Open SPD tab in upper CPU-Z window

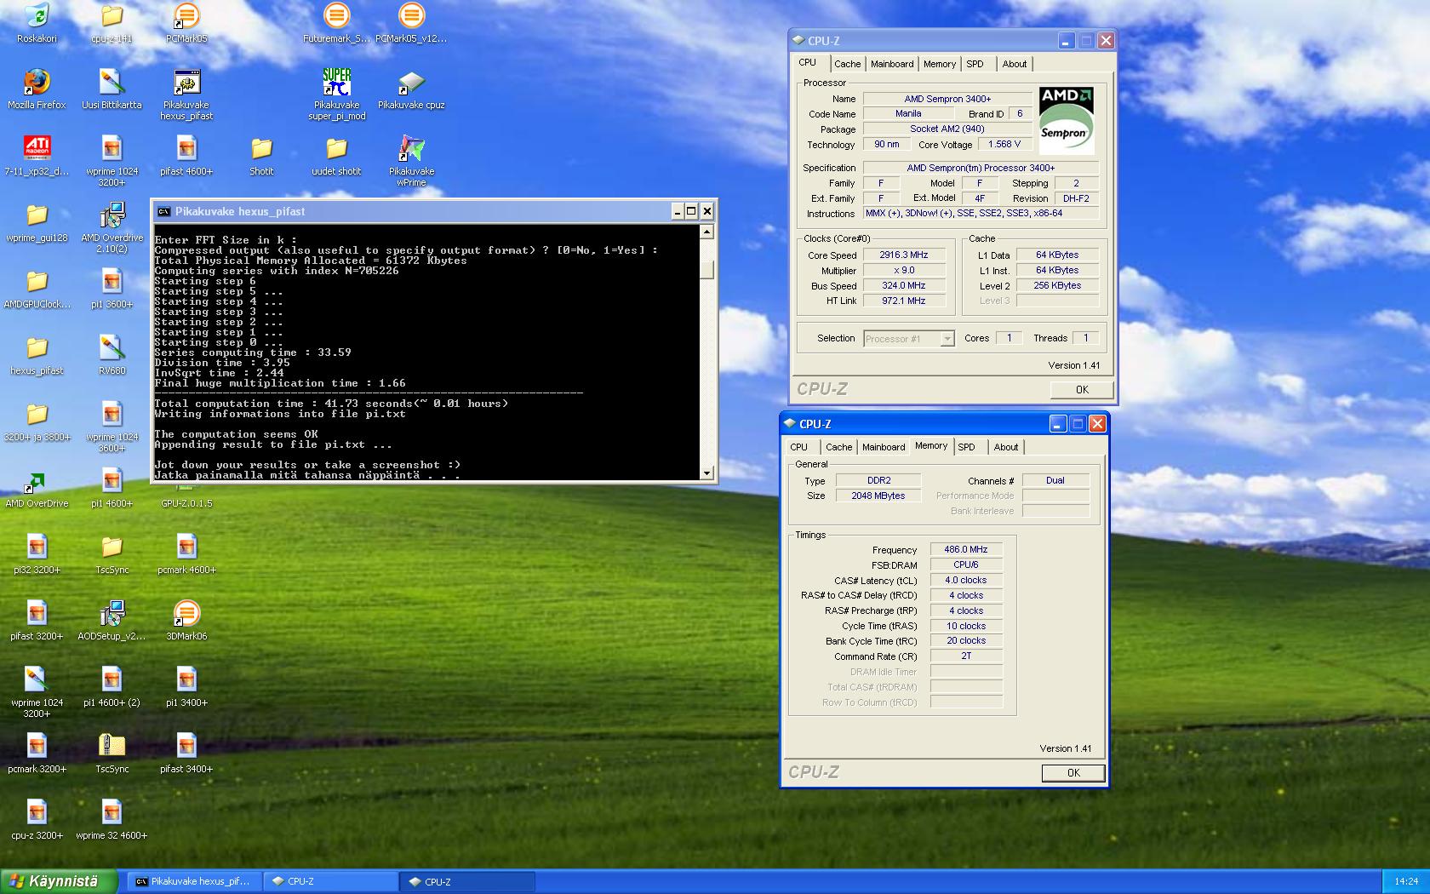975,64
